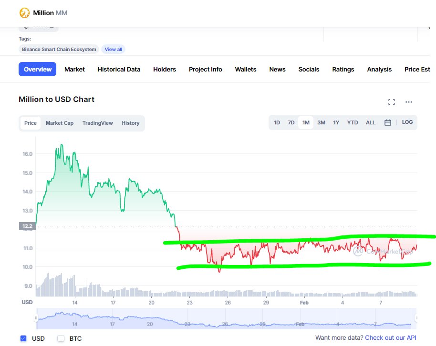The height and width of the screenshot is (346, 436).
Task: Open the chart more options ellipsis
Action: pos(409,102)
